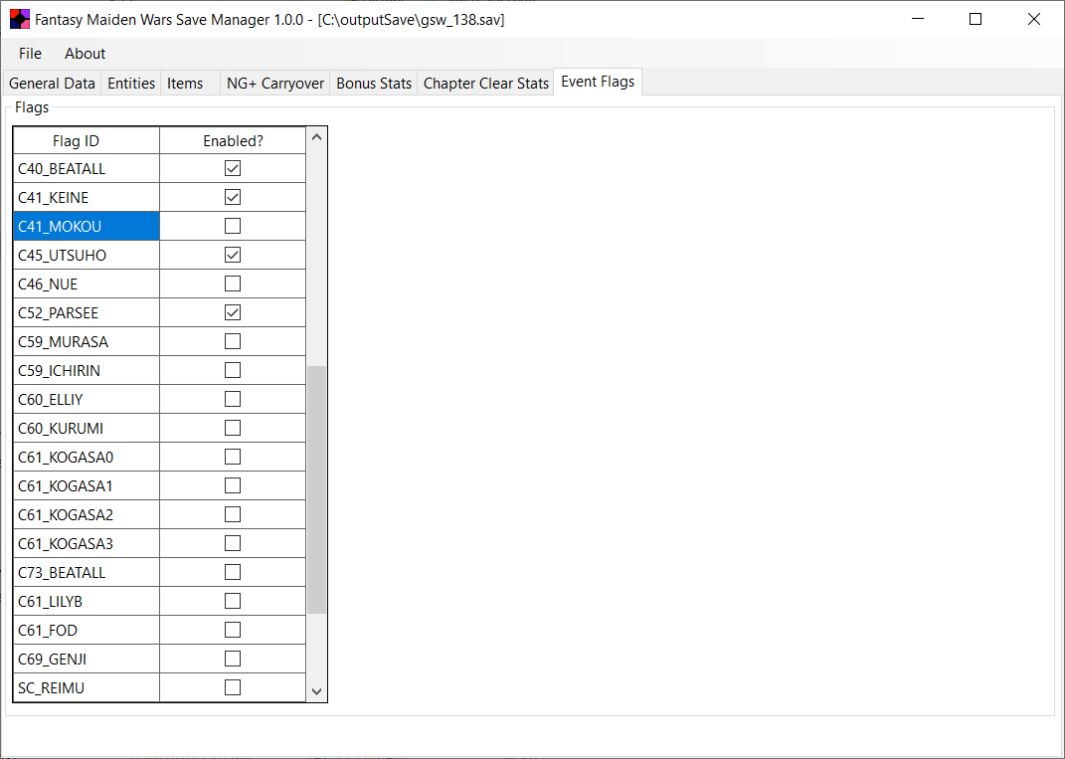This screenshot has height=759, width=1065.
Task: Uncheck the C40_BEATALL flag checkbox
Action: pyautogui.click(x=233, y=168)
